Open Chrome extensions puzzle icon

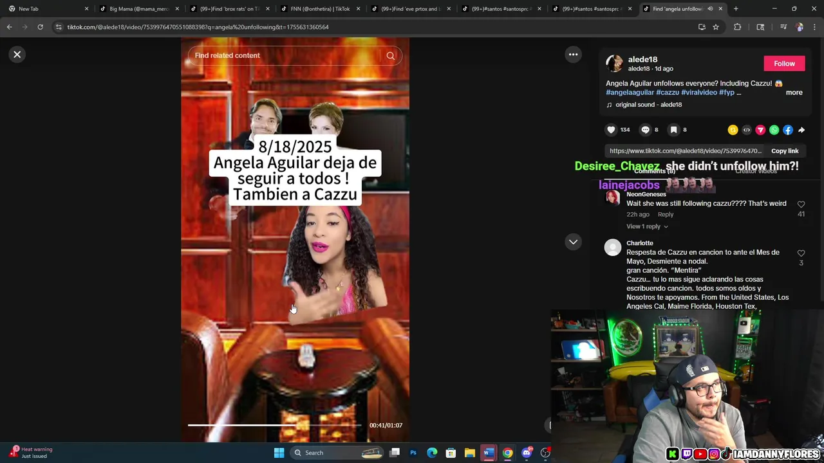pyautogui.click(x=738, y=27)
